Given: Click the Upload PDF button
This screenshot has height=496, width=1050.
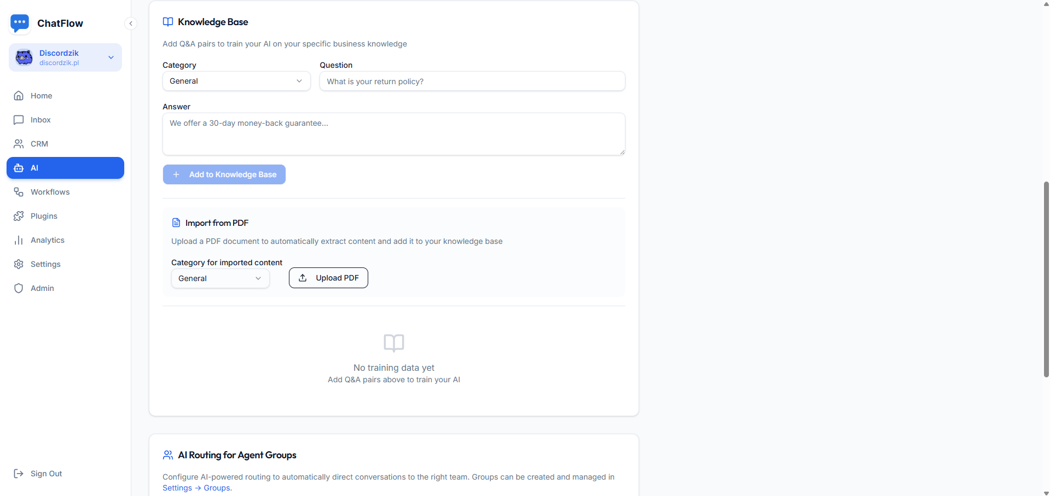Looking at the screenshot, I should [x=328, y=278].
